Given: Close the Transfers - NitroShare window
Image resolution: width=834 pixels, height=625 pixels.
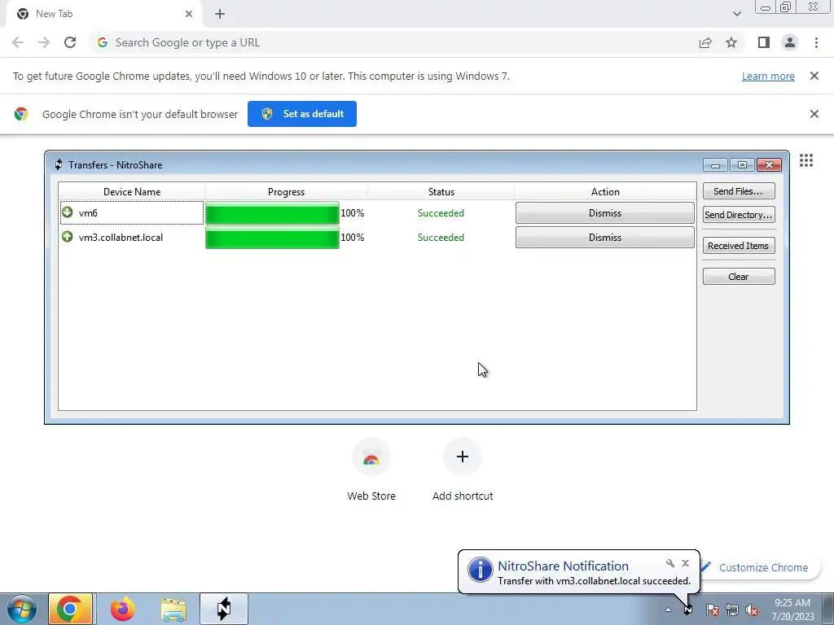Looking at the screenshot, I should pos(769,165).
